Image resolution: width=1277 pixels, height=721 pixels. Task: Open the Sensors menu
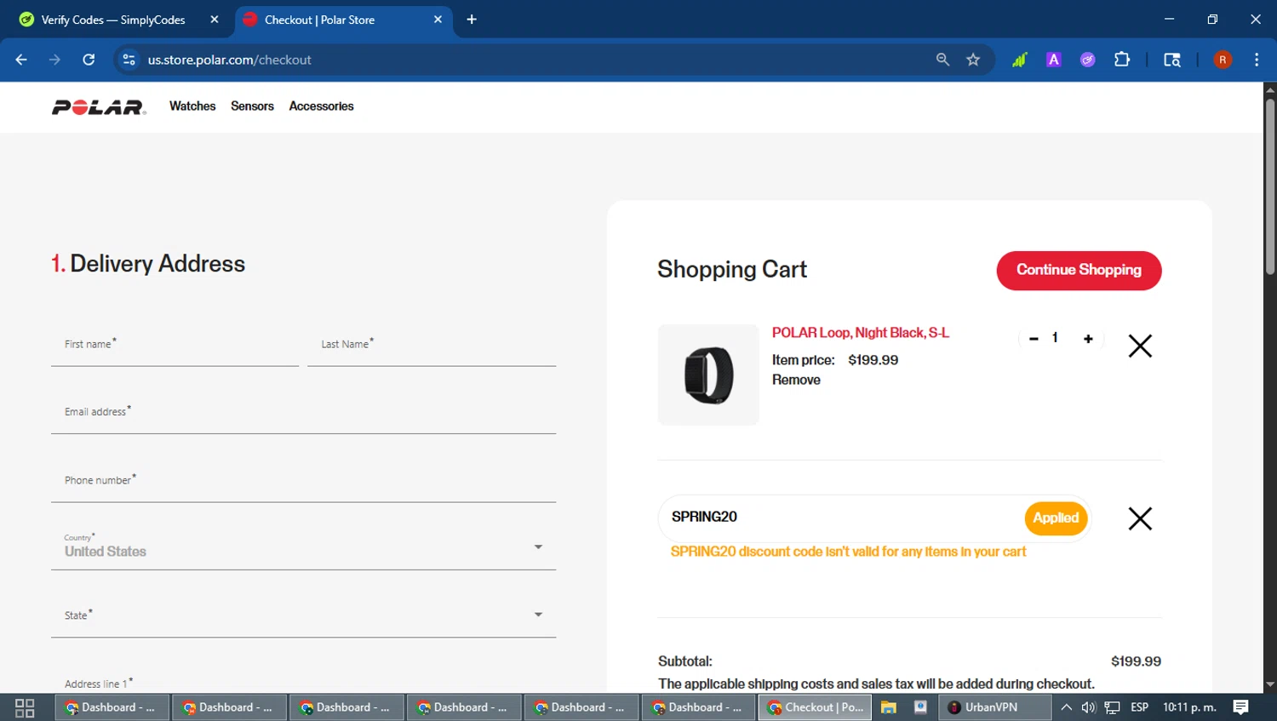[x=252, y=106]
